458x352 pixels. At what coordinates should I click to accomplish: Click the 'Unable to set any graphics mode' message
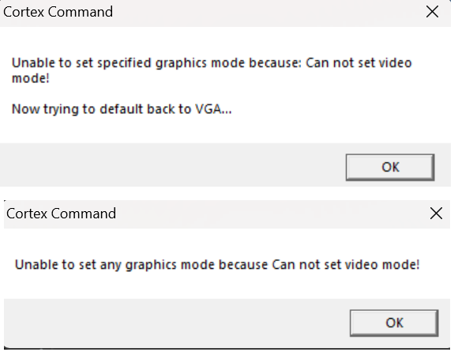217,264
